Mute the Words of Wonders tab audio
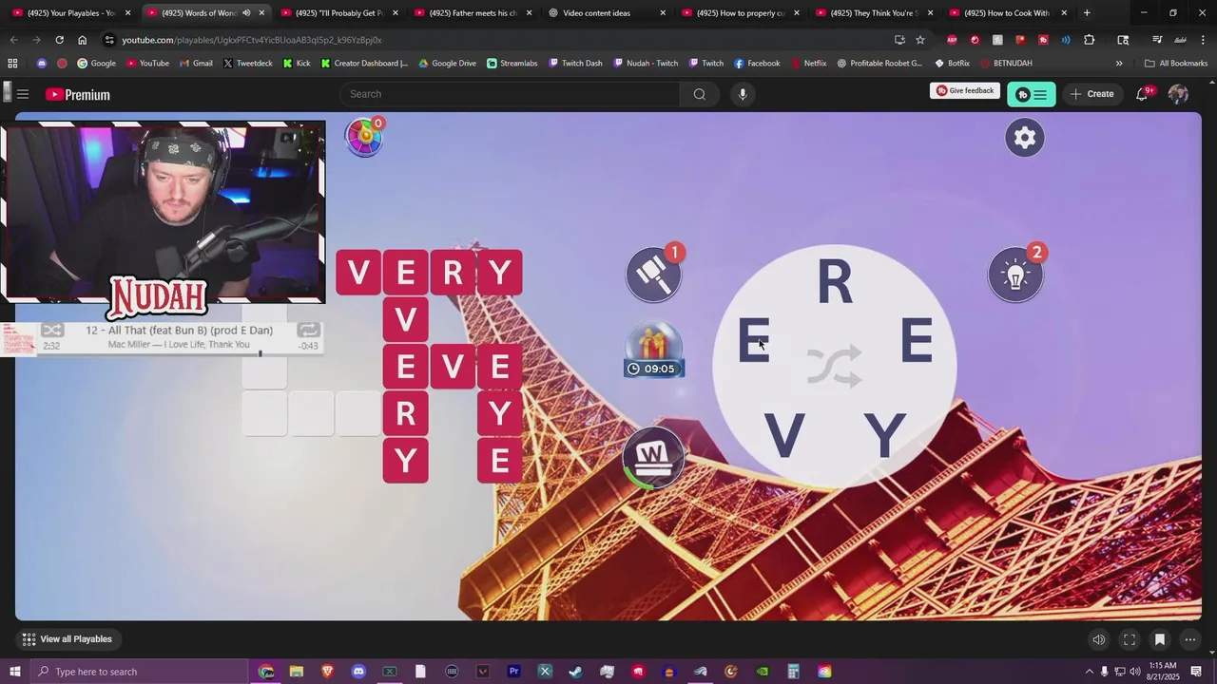 tap(246, 13)
